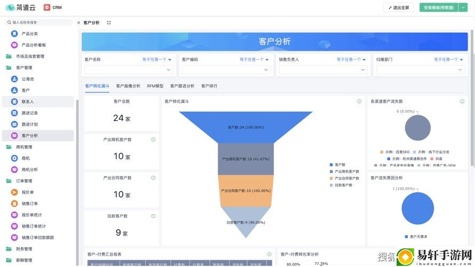This screenshot has height=267, width=475.
Task: Click orange 产出合同客户数 funnel segment
Action: [x=246, y=191]
